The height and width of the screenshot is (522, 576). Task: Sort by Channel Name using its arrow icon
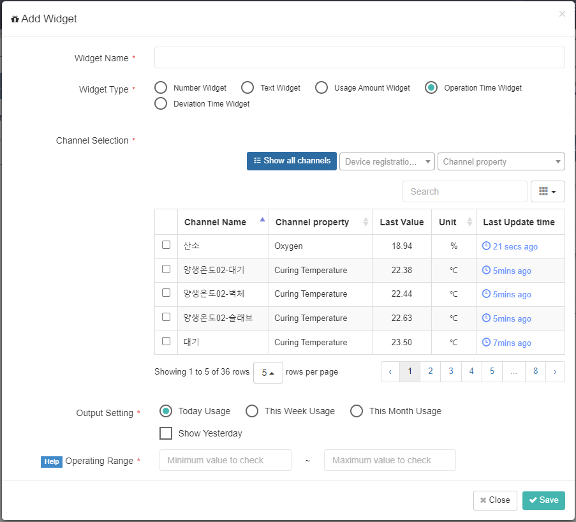pyautogui.click(x=262, y=220)
